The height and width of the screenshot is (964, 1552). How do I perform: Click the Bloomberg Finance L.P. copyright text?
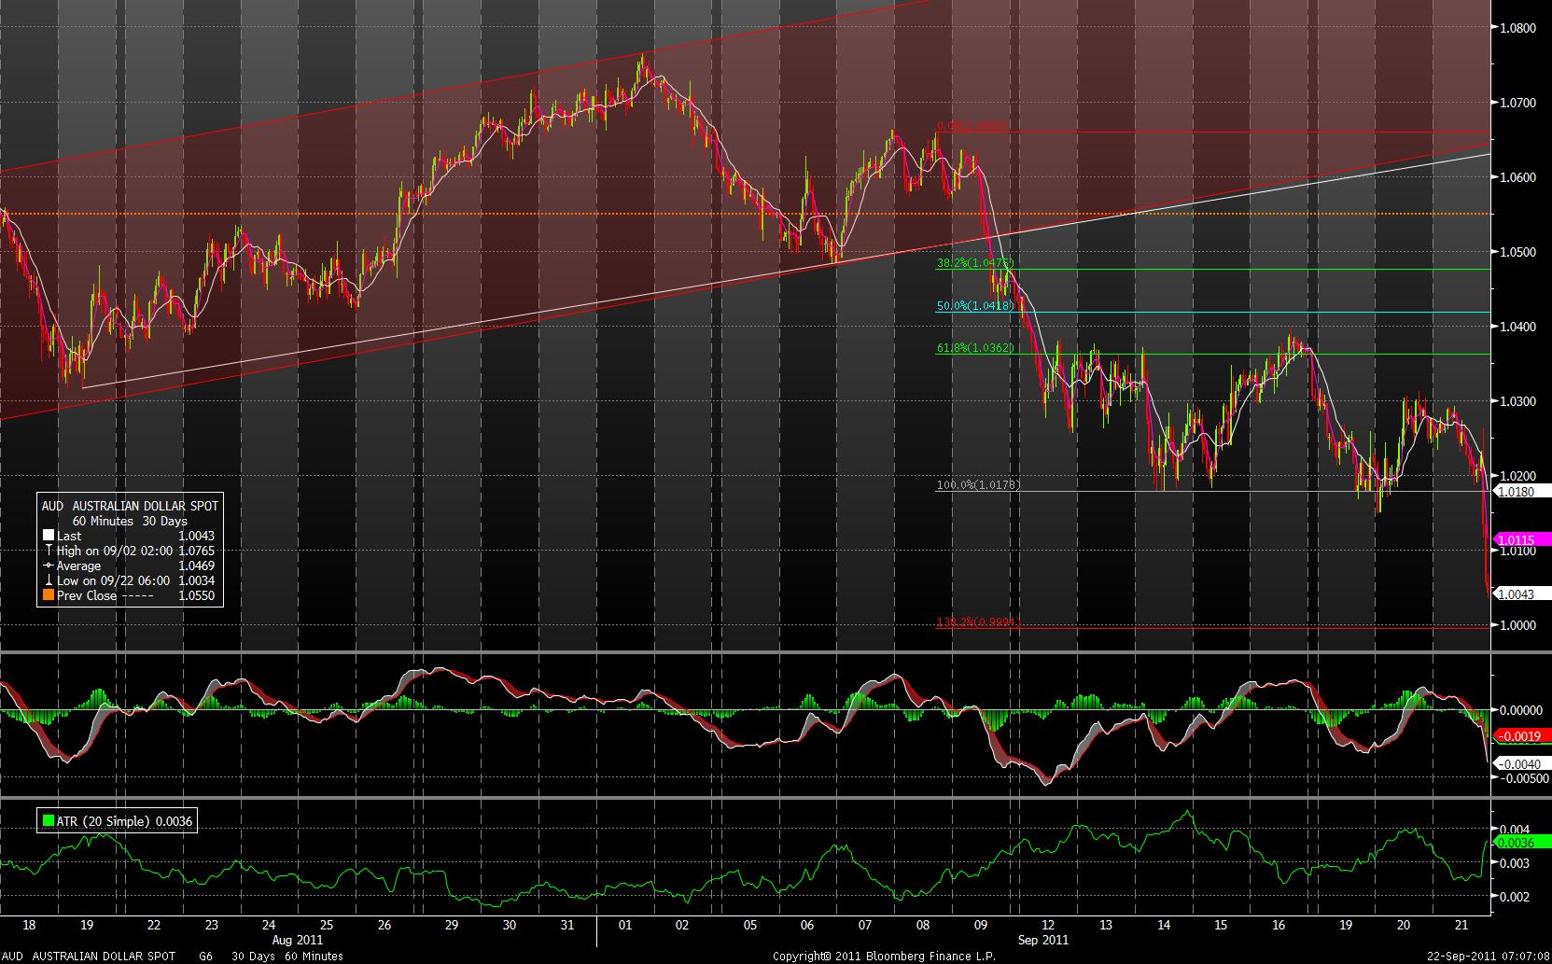(x=884, y=957)
